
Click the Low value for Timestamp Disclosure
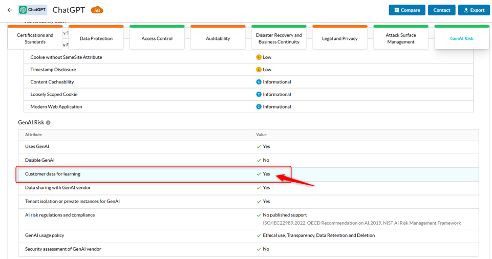coord(267,70)
